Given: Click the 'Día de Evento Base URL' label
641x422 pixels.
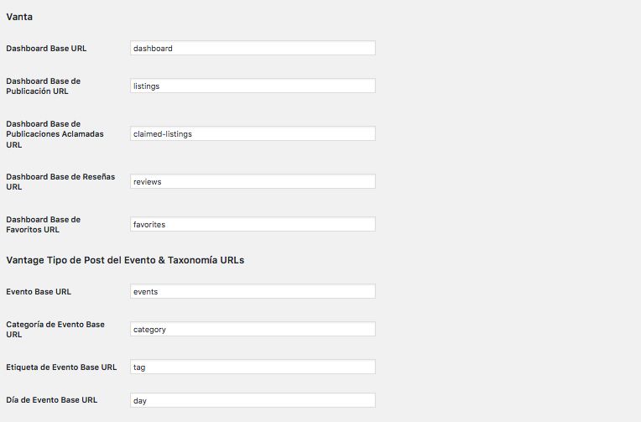Looking at the screenshot, I should click(x=51, y=400).
